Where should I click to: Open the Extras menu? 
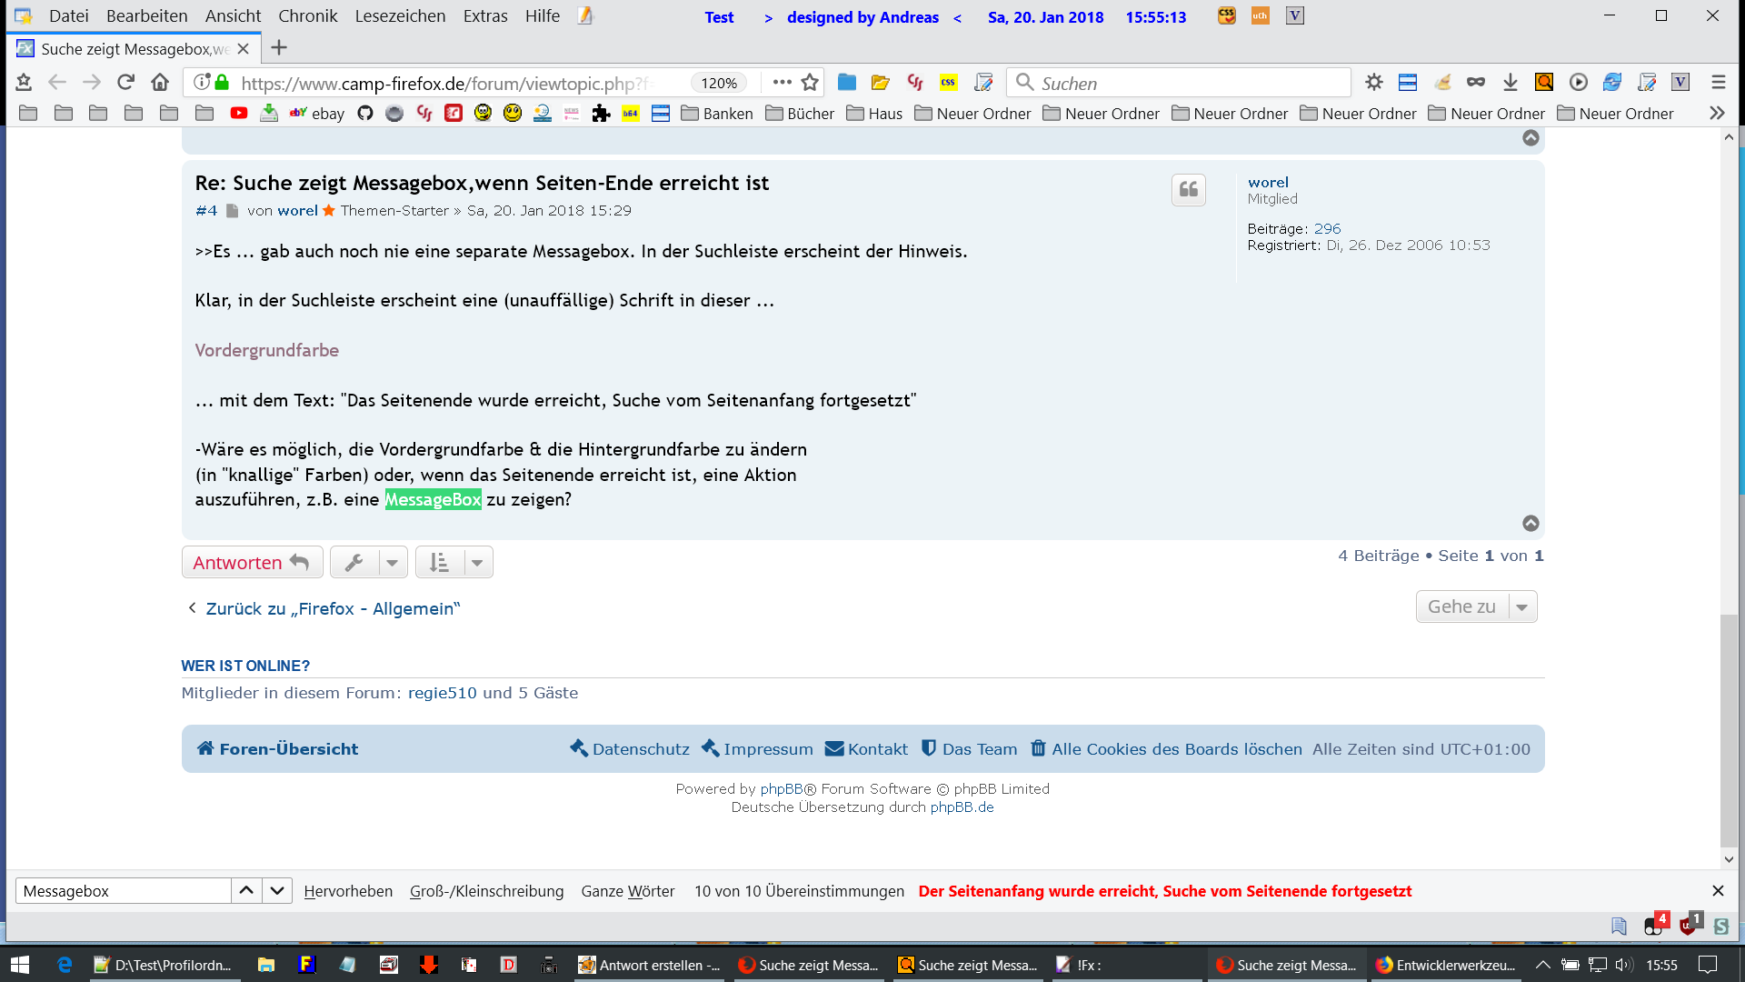(484, 16)
